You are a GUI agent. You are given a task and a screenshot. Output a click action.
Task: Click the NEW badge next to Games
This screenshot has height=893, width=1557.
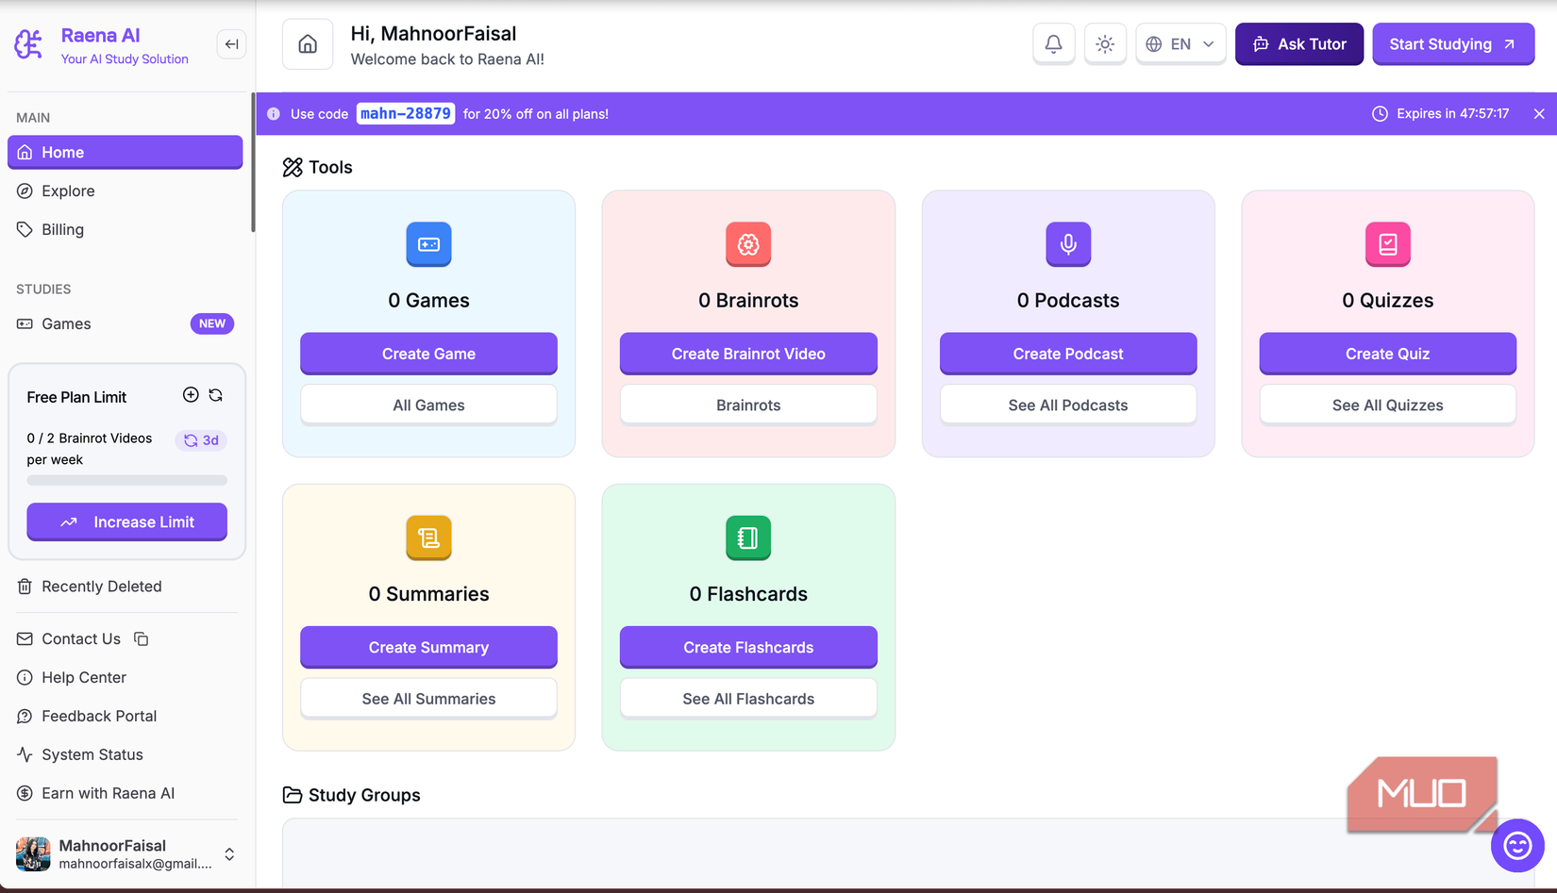click(212, 324)
